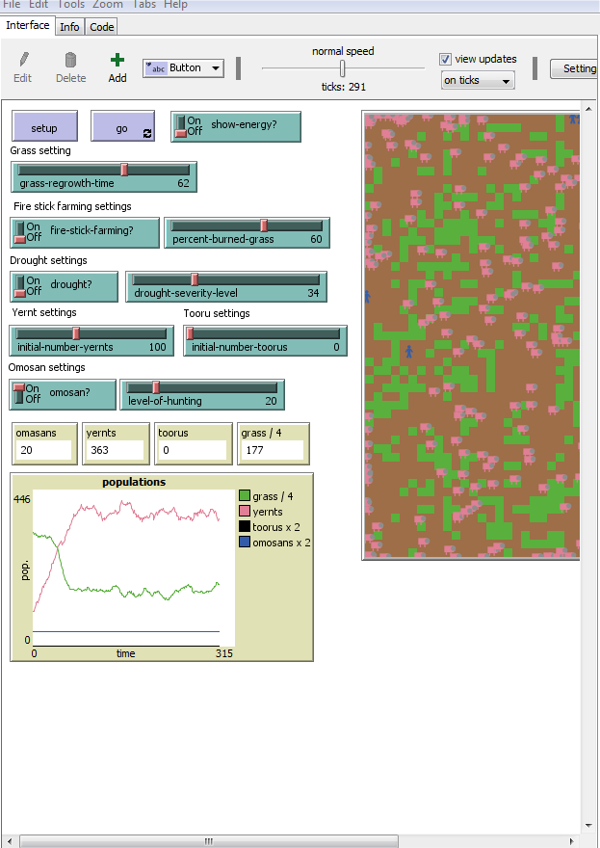Click the level-of-hunting slider handle
Image resolution: width=600 pixels, height=848 pixels.
[x=156, y=387]
